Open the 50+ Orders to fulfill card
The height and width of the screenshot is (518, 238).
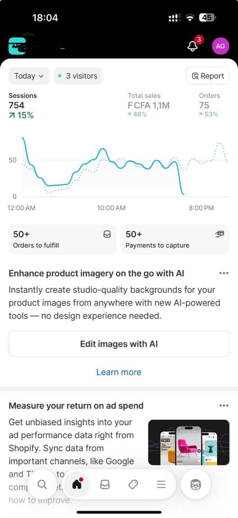tap(62, 239)
